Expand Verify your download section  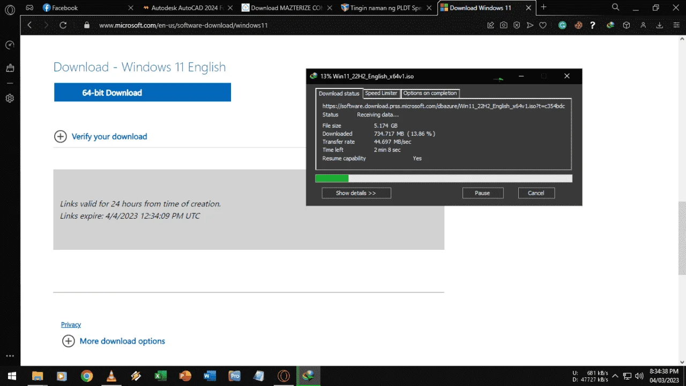coord(100,136)
